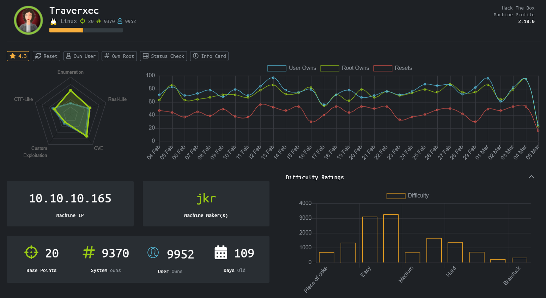The image size is (546, 298).
Task: Click the Reset button
Action: click(47, 56)
